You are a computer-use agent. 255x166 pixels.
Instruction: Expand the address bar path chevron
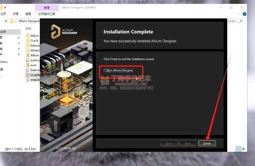[16, 21]
